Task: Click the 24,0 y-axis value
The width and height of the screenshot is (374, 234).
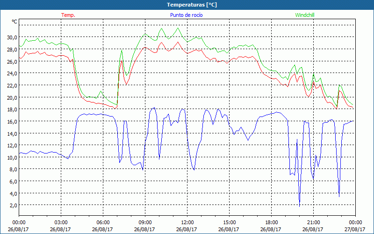Action: [13, 73]
